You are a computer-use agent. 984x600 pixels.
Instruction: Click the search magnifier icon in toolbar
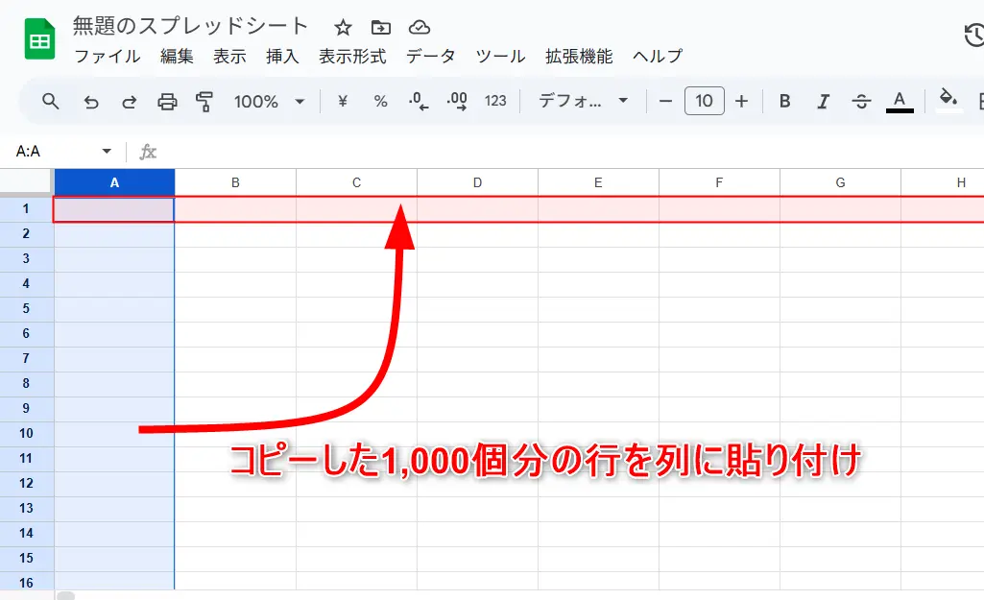coord(51,101)
